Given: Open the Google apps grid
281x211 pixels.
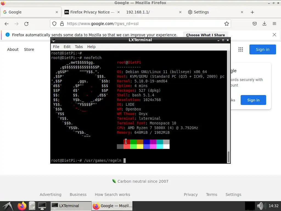Looking at the screenshot, I should [x=241, y=49].
